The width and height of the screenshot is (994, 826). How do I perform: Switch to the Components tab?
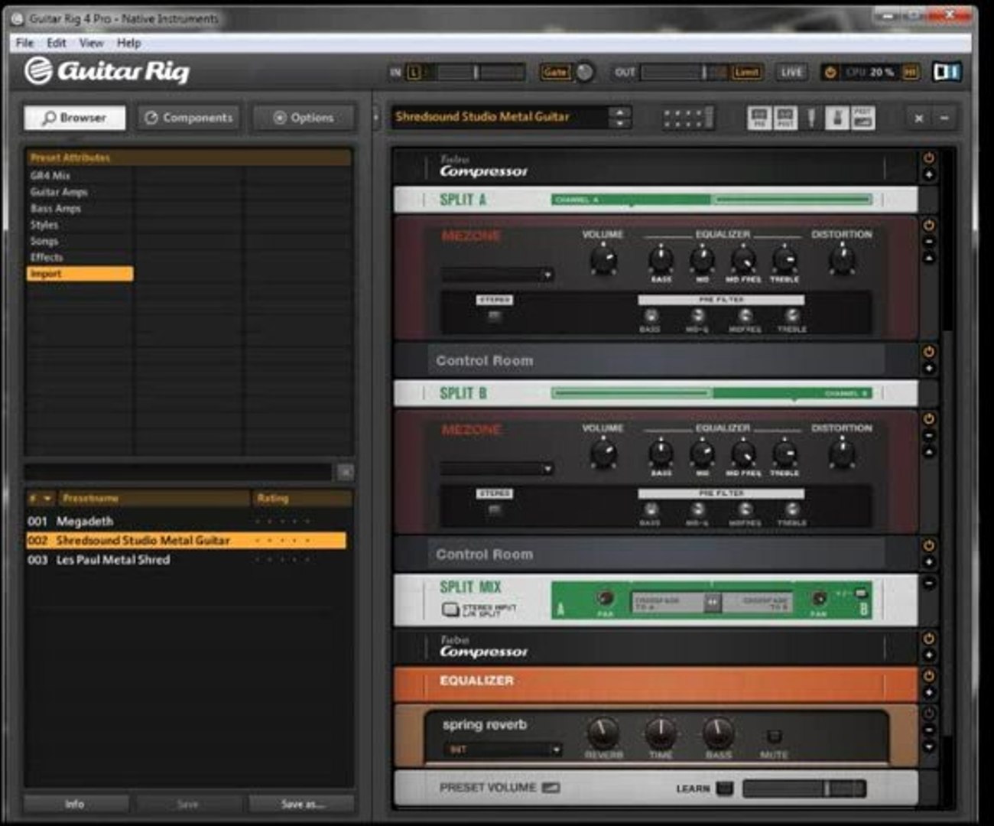tap(188, 118)
